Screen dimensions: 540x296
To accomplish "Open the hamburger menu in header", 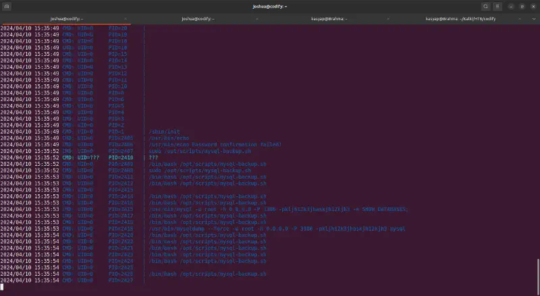I will 498,6.
